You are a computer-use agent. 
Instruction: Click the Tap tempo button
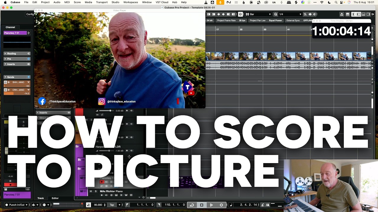pyautogui.click(x=112, y=205)
